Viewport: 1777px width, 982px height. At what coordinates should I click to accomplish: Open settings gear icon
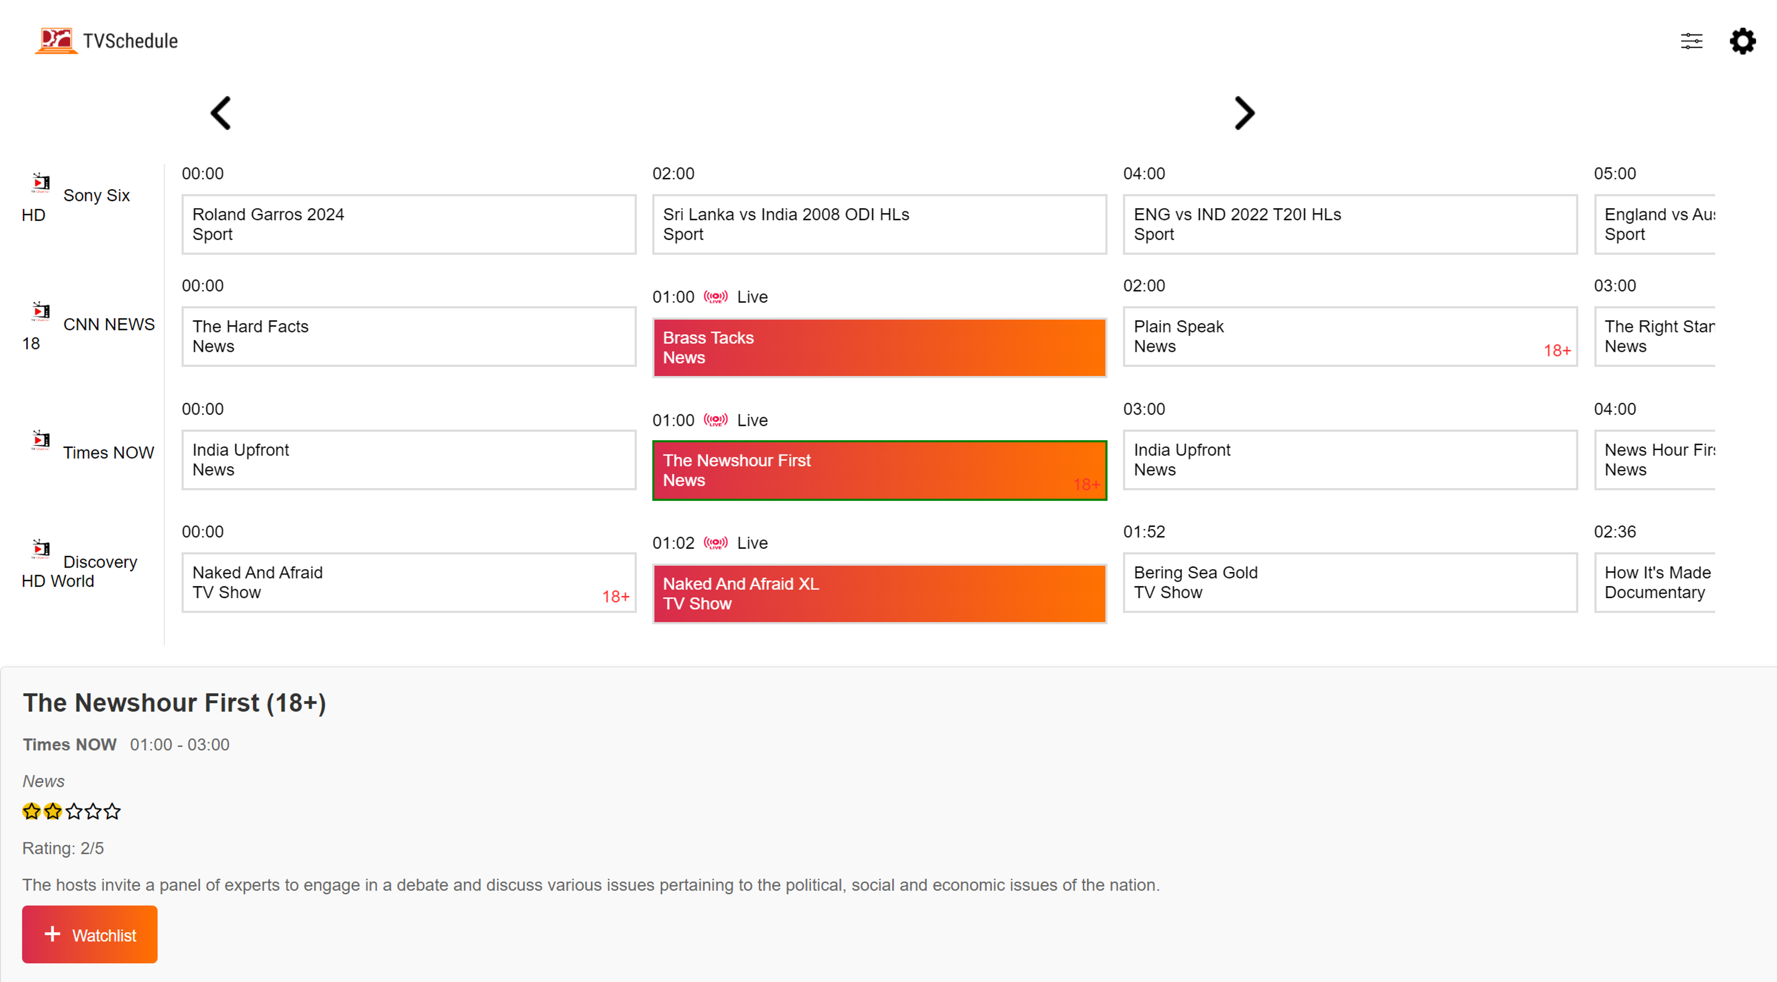point(1742,41)
